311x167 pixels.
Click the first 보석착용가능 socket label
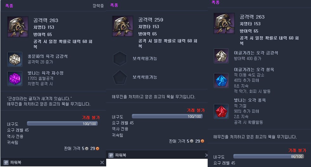pyautogui.click(x=145, y=58)
